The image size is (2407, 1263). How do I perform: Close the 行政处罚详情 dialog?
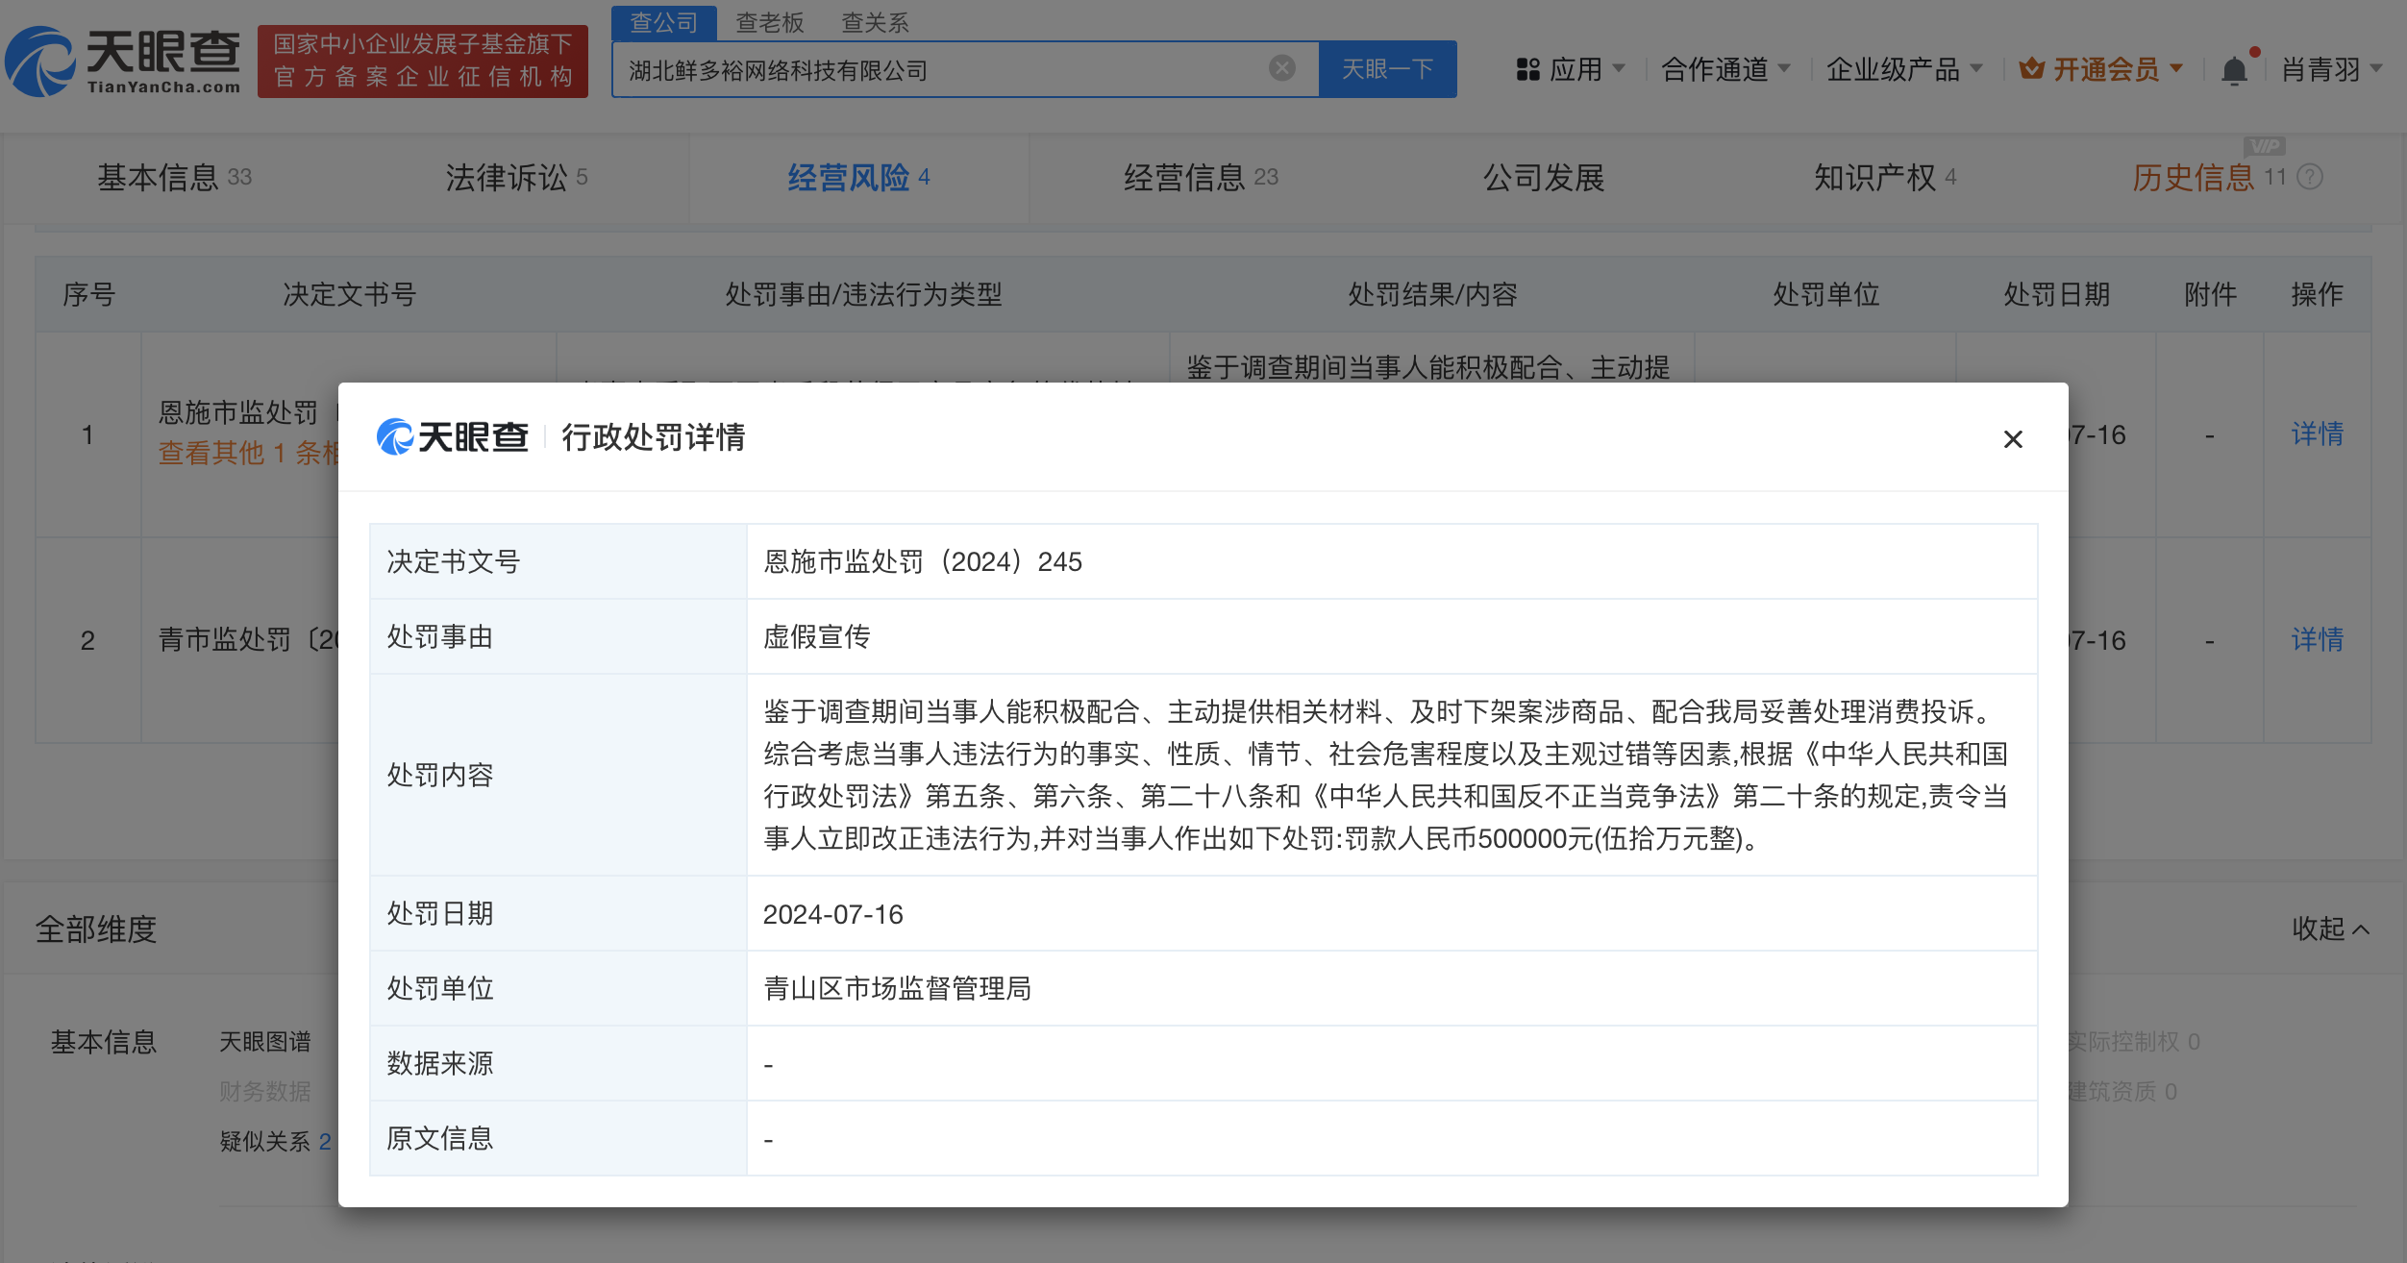[x=2012, y=439]
